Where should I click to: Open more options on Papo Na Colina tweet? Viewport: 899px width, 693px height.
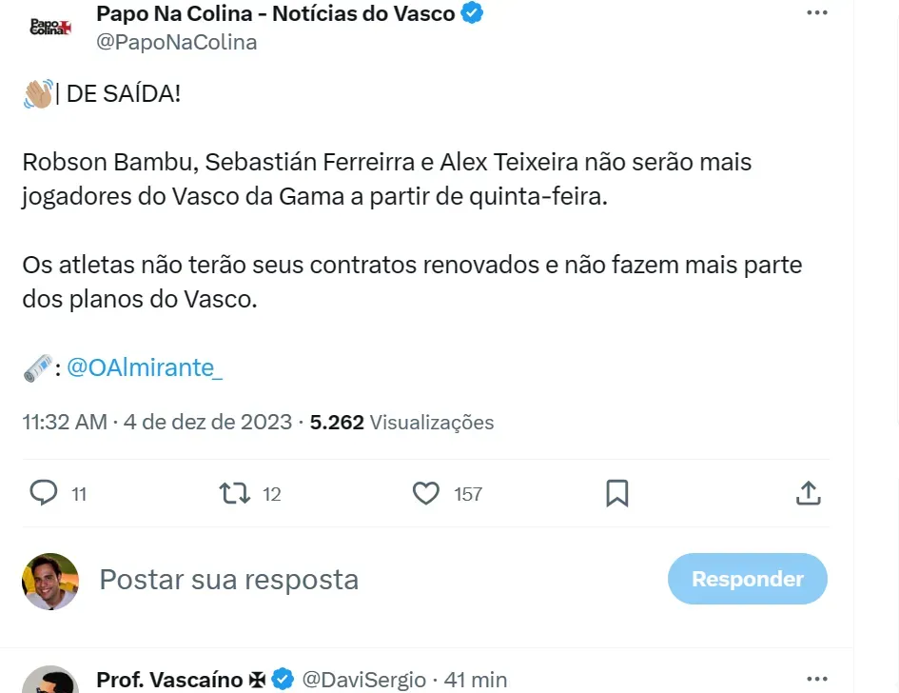(x=816, y=13)
